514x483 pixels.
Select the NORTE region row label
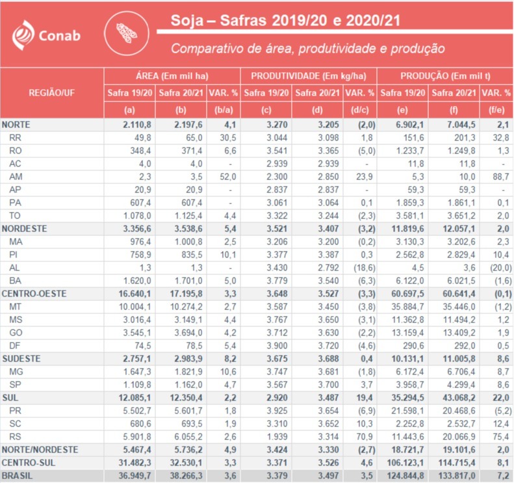(x=17, y=124)
